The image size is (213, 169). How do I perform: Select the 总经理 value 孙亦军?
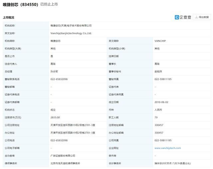(x=54, y=72)
